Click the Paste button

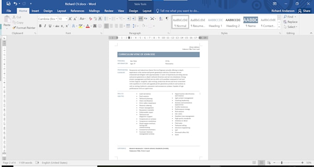point(7,22)
